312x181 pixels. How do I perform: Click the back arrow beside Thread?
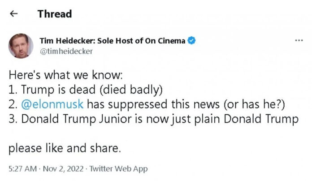point(14,13)
